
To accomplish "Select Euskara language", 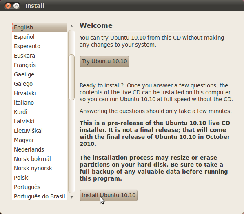I will tap(40, 56).
